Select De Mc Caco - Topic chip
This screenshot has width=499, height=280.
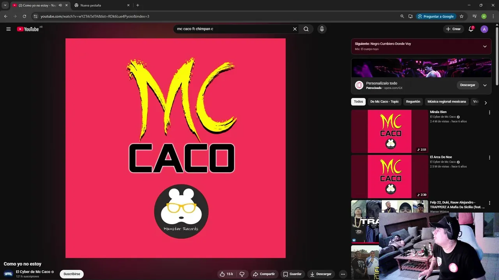click(384, 101)
